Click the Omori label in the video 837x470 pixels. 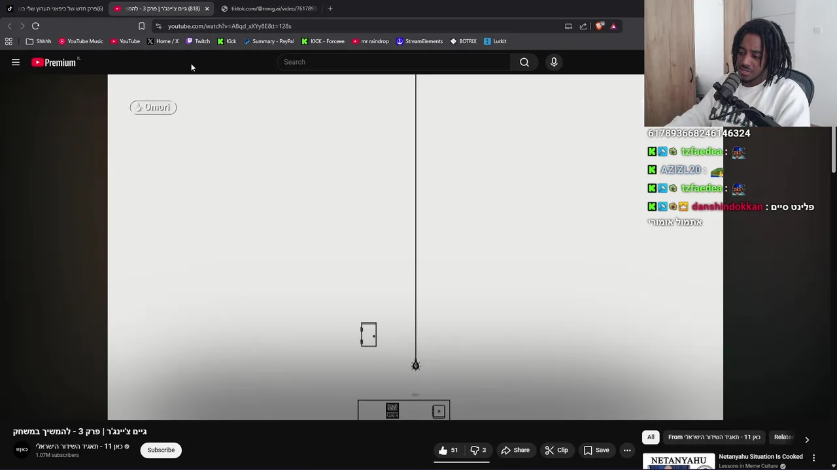coord(153,108)
